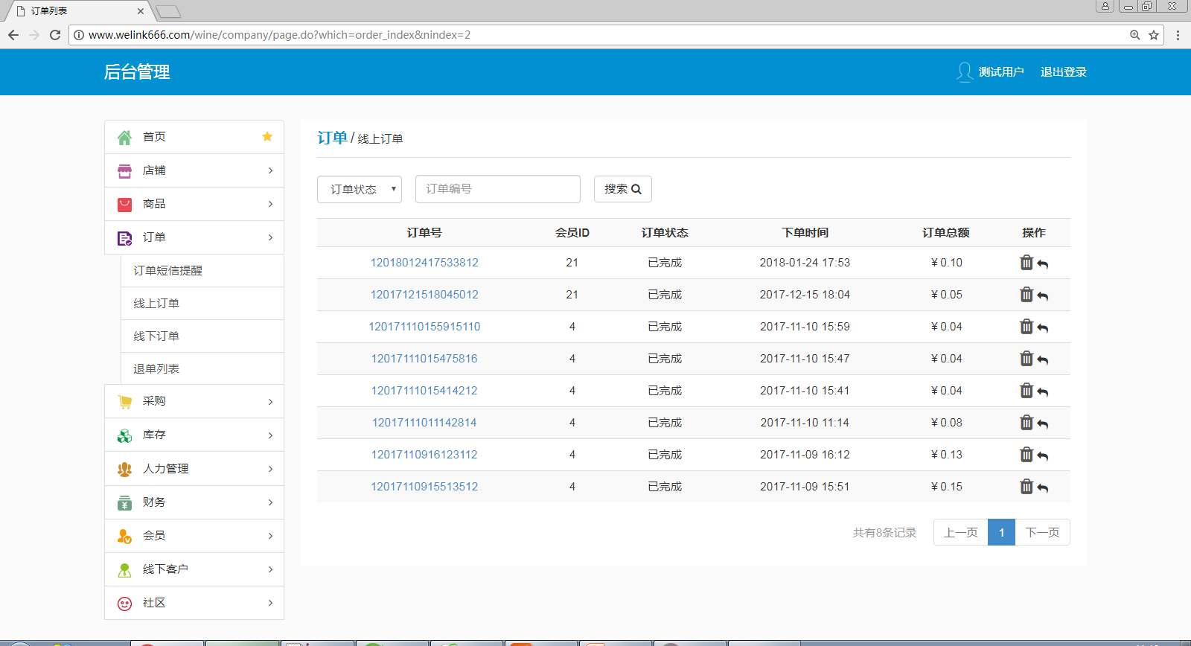
Task: Click the 社区 smiley face icon
Action: pos(124,604)
